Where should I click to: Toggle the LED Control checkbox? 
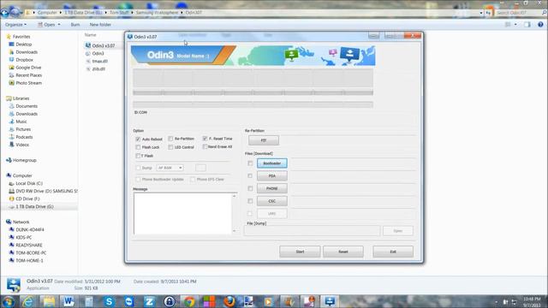click(x=170, y=147)
